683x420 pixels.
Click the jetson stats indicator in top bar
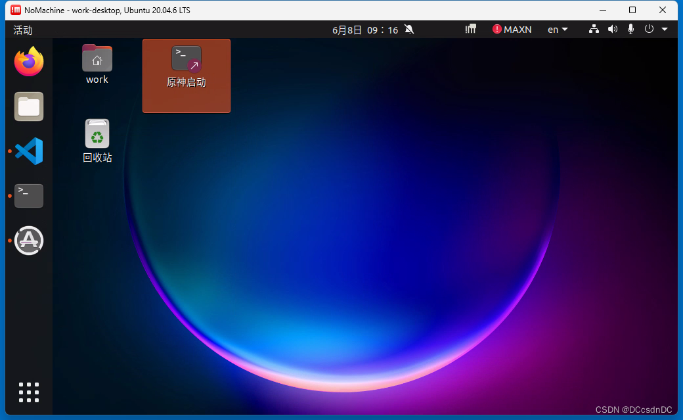click(470, 29)
